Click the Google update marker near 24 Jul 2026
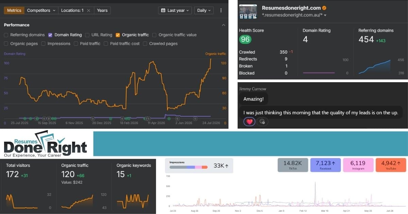The image size is (408, 214). [x=195, y=119]
